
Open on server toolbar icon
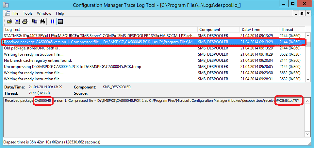pos(17,21)
